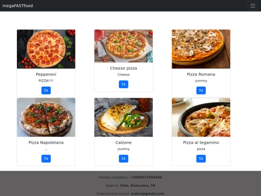Click the Pepperoni card title
Image resolution: width=261 pixels, height=196 pixels.
click(x=46, y=75)
